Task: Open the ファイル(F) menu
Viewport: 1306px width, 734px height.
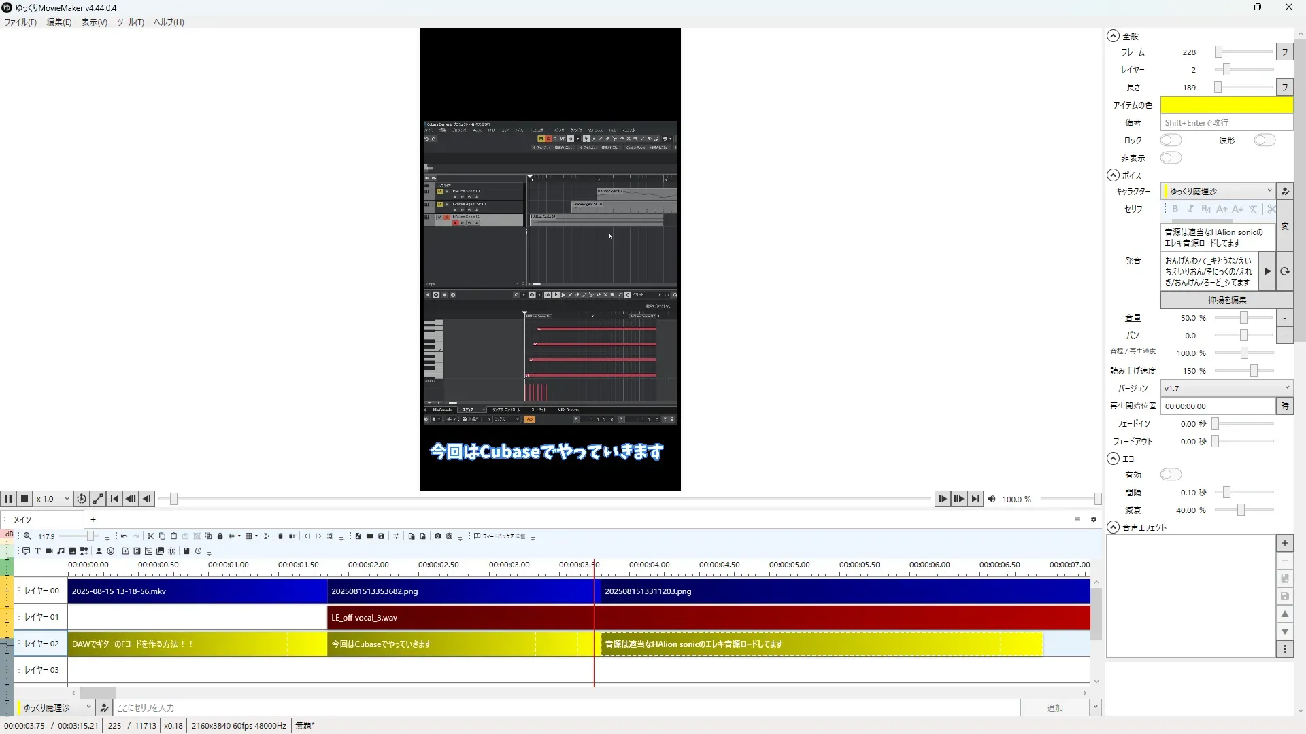Action: tap(20, 22)
